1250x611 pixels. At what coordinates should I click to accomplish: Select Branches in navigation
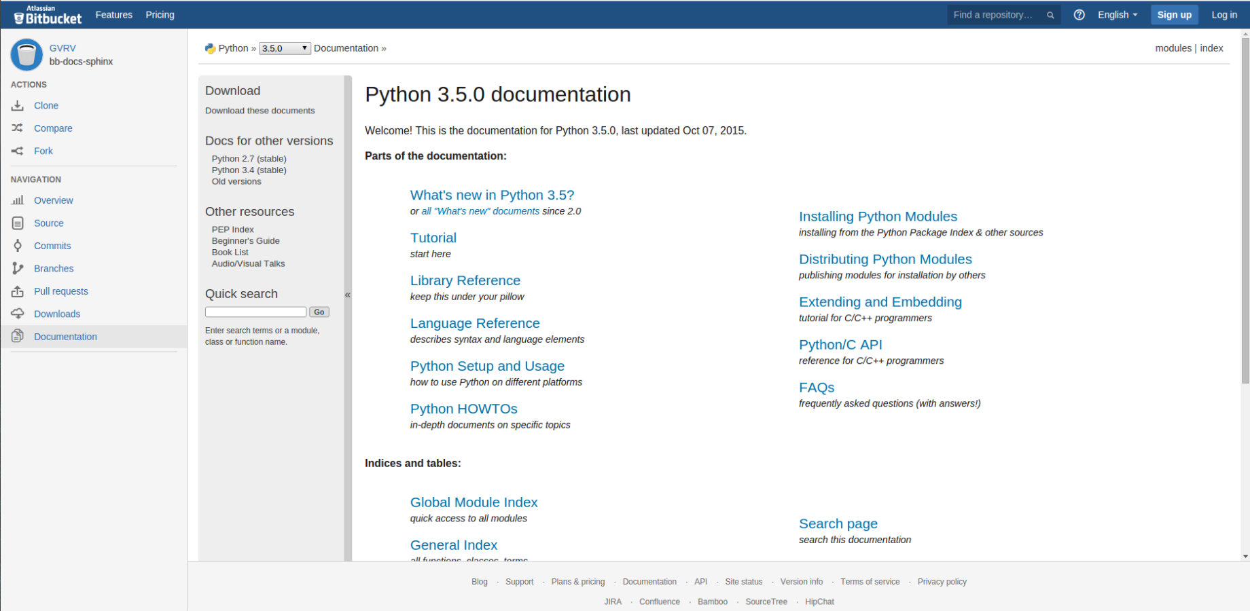54,268
